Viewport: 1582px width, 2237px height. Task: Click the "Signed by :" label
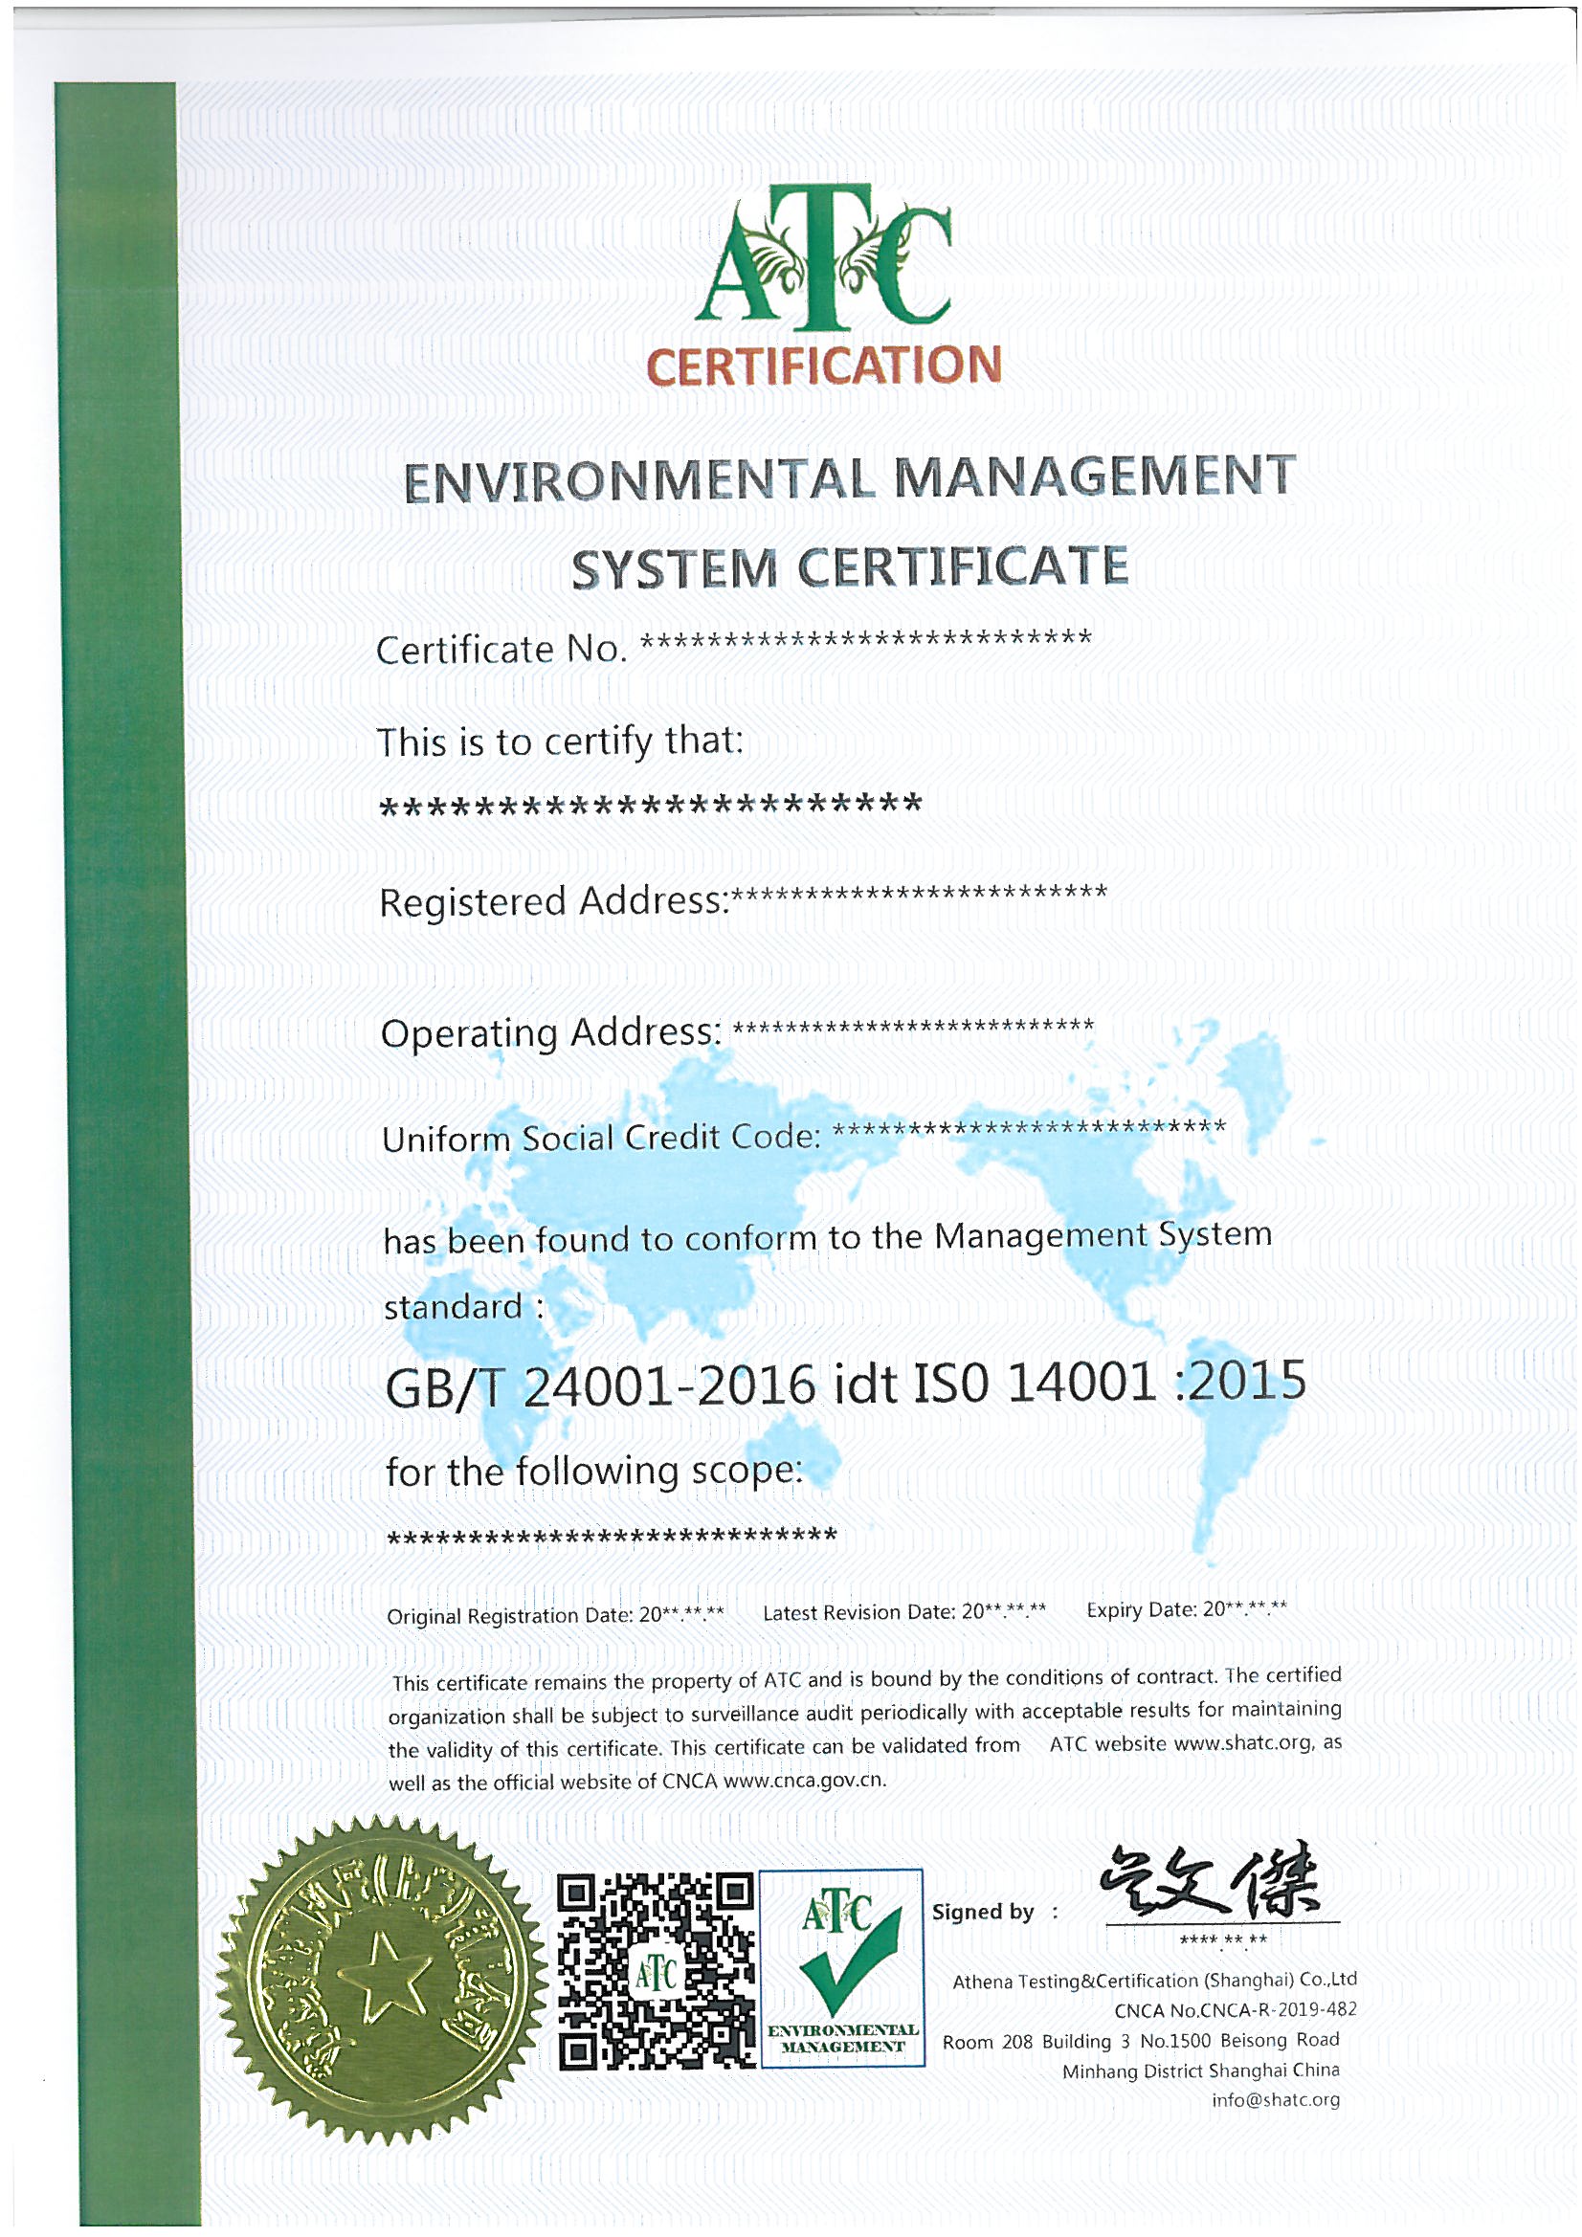(994, 1913)
